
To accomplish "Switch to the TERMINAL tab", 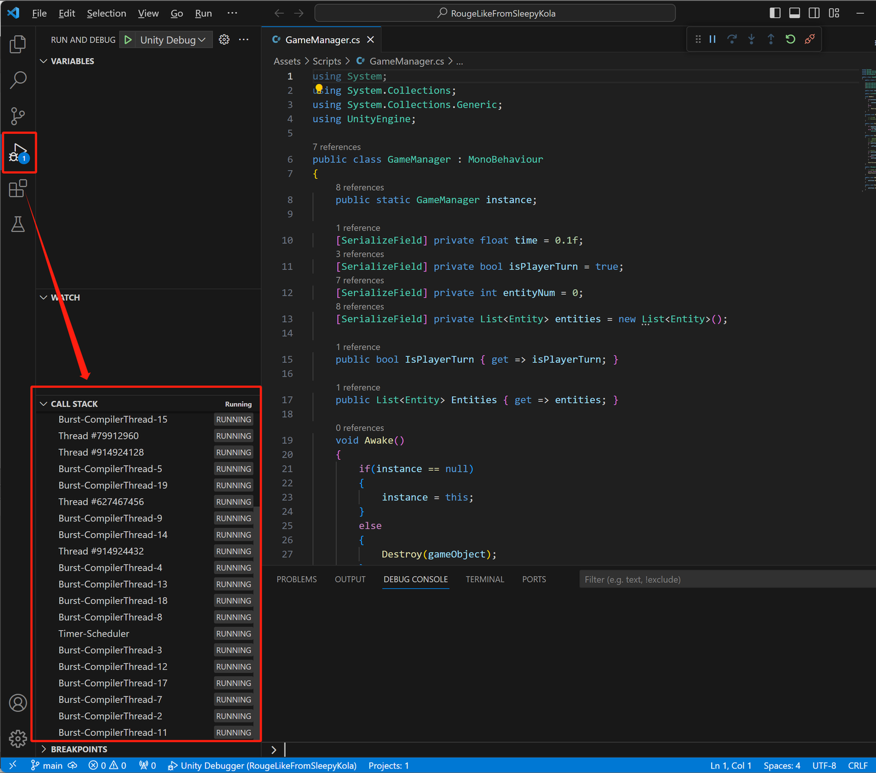I will (x=485, y=579).
